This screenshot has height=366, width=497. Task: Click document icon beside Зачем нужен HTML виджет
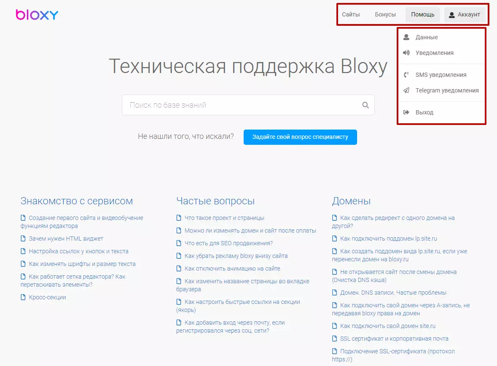pyautogui.click(x=23, y=239)
